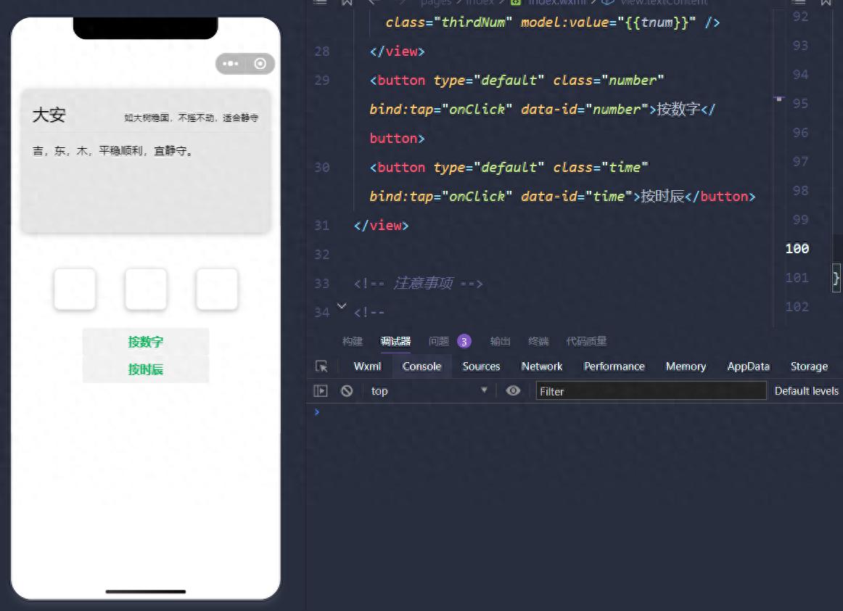Click the closing brace on line 101

(836, 277)
